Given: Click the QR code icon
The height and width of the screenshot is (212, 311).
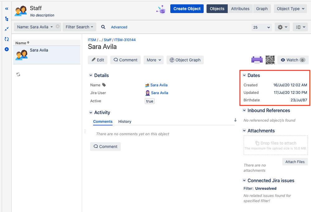Looking at the screenshot, I should [x=270, y=60].
